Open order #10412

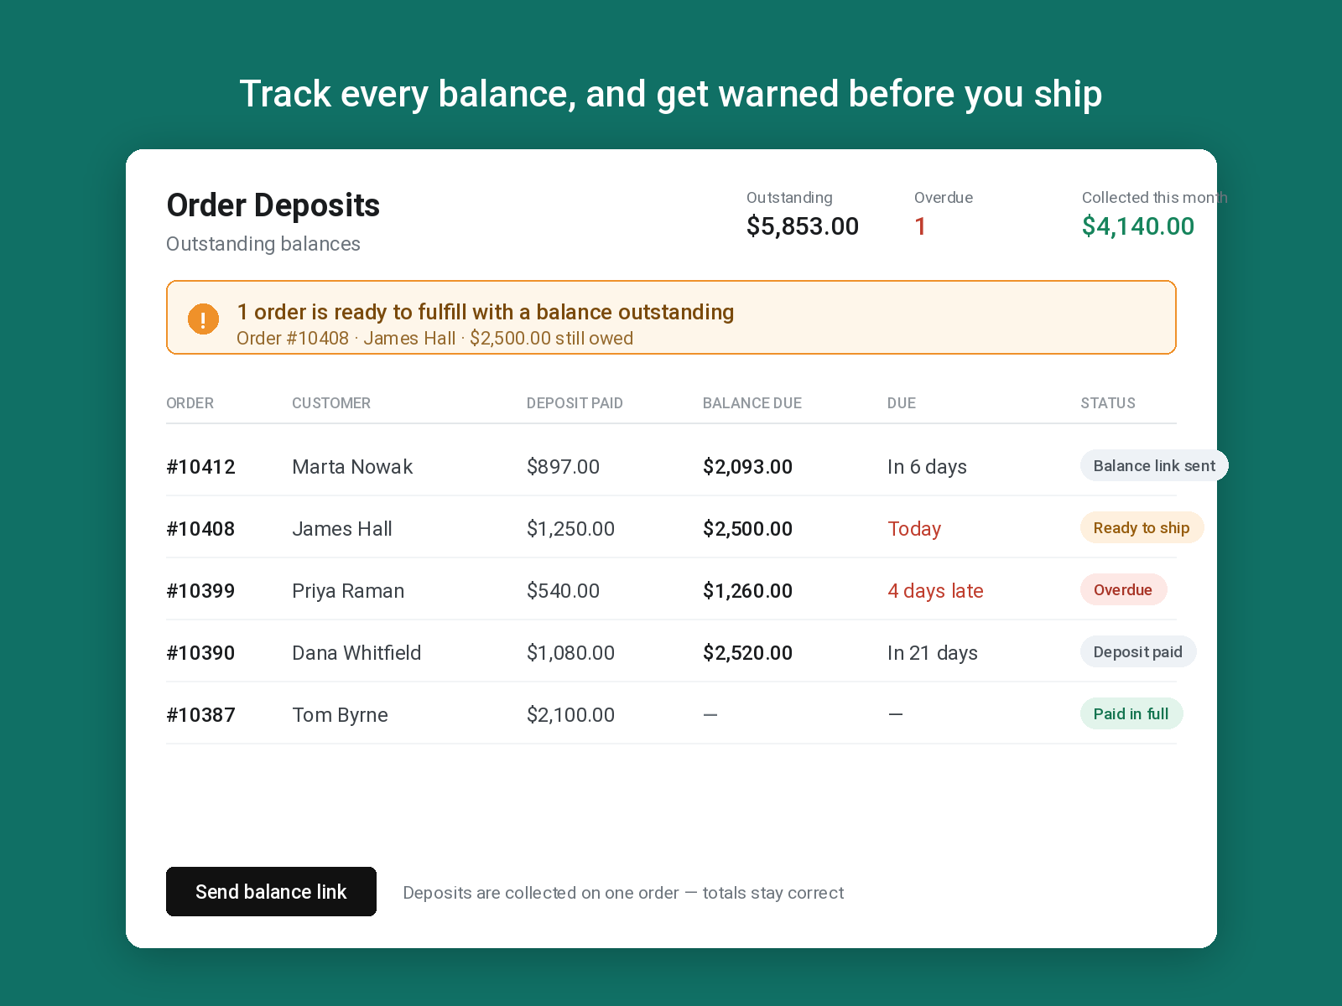pos(200,467)
